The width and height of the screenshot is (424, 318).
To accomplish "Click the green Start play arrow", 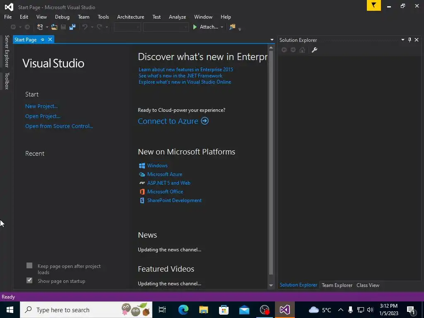I will pyautogui.click(x=195, y=27).
